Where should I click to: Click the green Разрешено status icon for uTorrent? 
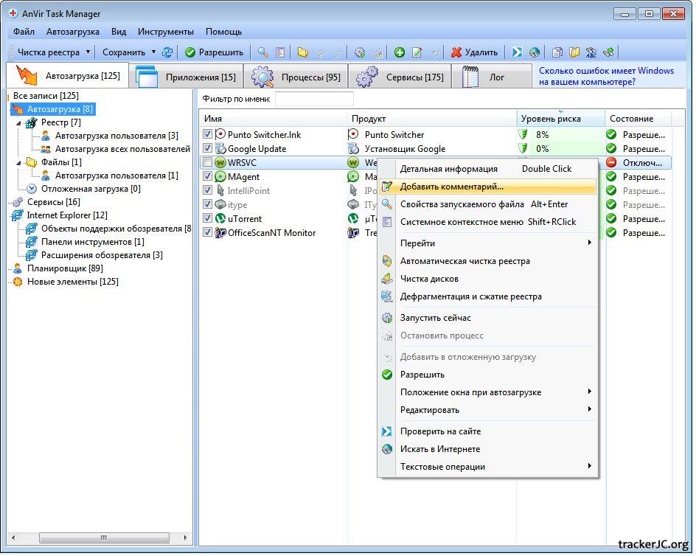[611, 219]
